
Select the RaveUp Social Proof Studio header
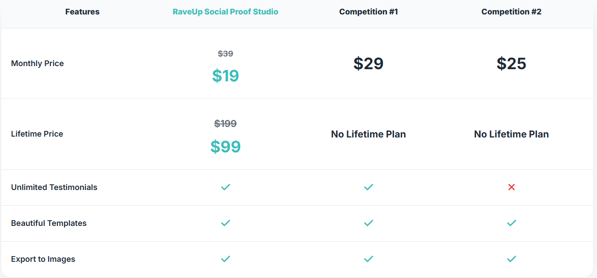click(225, 12)
